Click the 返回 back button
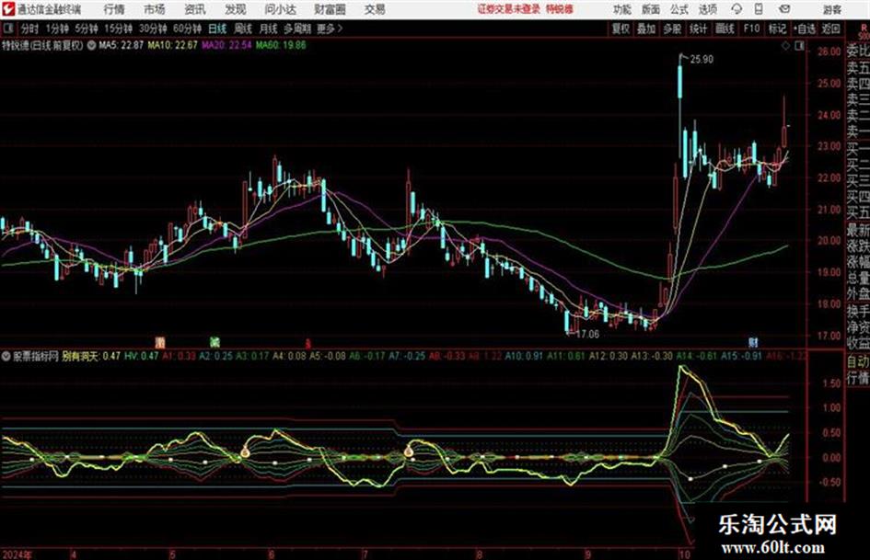The width and height of the screenshot is (870, 560). click(830, 29)
